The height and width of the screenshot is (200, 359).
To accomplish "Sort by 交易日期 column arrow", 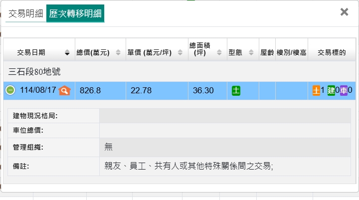I will tap(67, 52).
